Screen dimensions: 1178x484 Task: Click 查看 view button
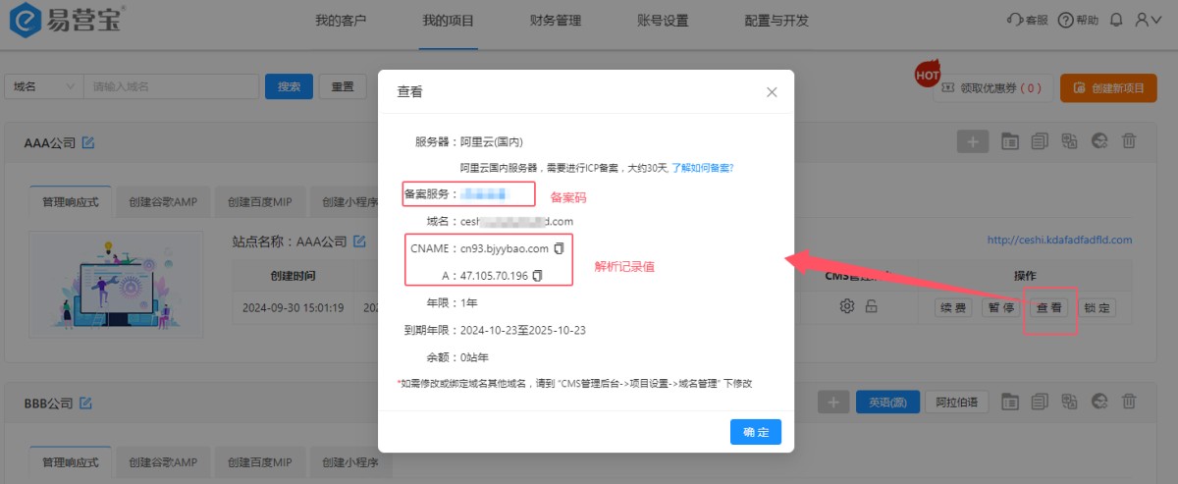1048,307
